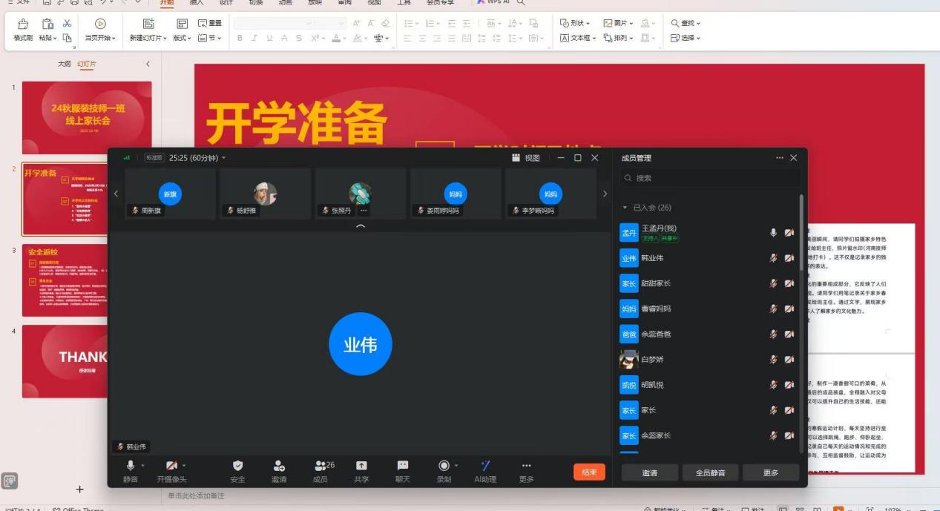Open the 形状 shapes dropdown in WPS
The height and width of the screenshot is (511, 940).
coord(575,23)
